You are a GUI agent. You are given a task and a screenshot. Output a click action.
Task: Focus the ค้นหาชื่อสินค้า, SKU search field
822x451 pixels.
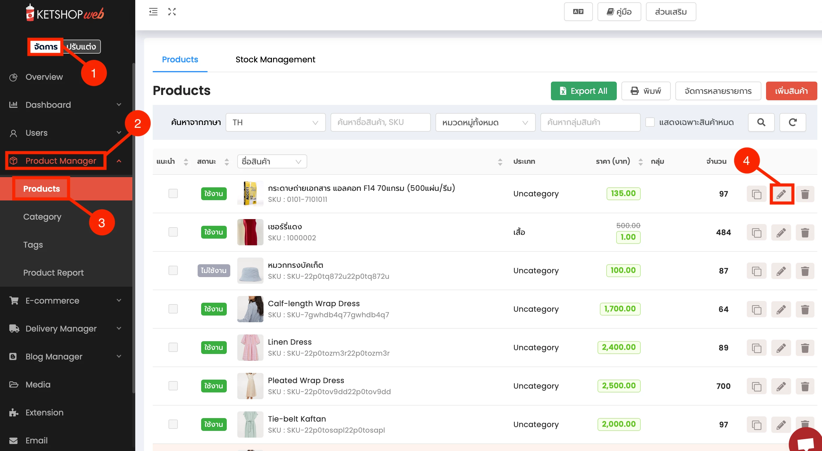click(380, 122)
